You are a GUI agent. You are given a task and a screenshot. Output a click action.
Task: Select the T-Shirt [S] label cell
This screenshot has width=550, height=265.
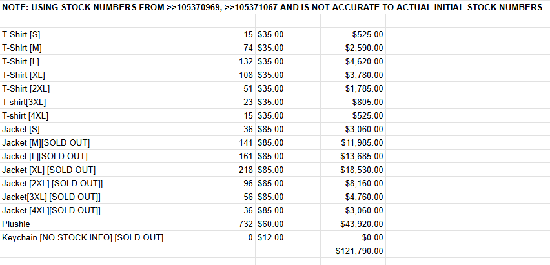pyautogui.click(x=95, y=34)
